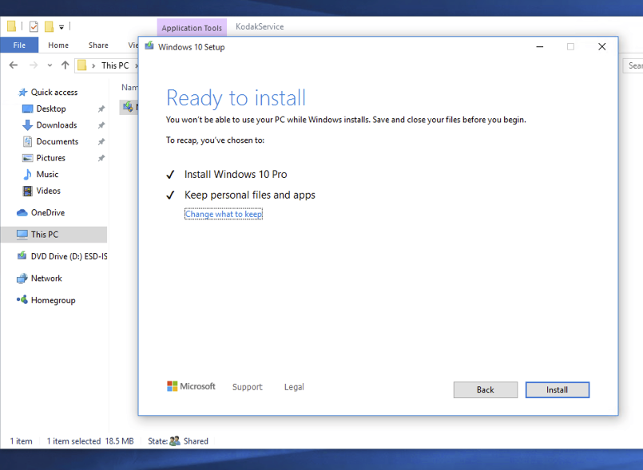Screen dimensions: 643x470
Task: Click the folder icon in the address bar
Action: (82, 65)
